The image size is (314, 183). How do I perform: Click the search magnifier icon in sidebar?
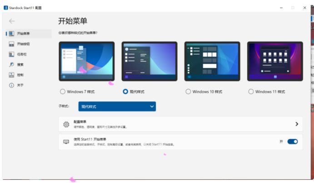coord(11,64)
